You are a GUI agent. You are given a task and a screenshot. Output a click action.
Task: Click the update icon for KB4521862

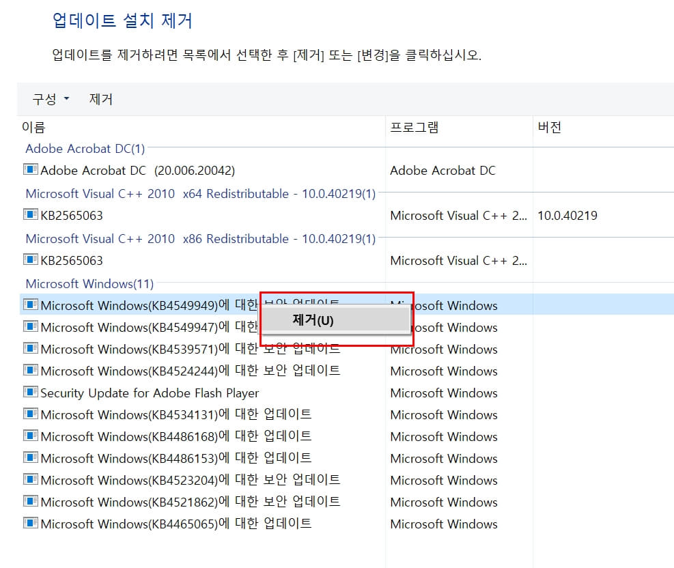coord(31,502)
